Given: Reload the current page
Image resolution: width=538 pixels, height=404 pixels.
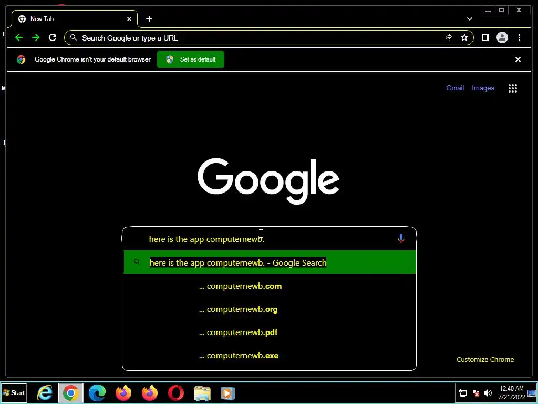Looking at the screenshot, I should pos(53,37).
